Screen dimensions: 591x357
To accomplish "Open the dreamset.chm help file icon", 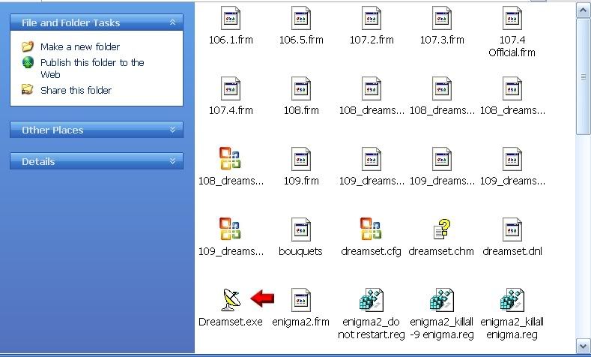I will [x=442, y=229].
